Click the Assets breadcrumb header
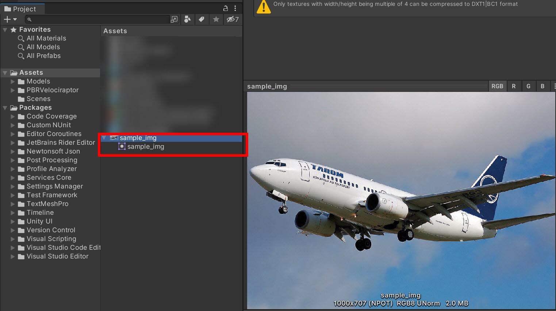This screenshot has width=556, height=311. [115, 31]
